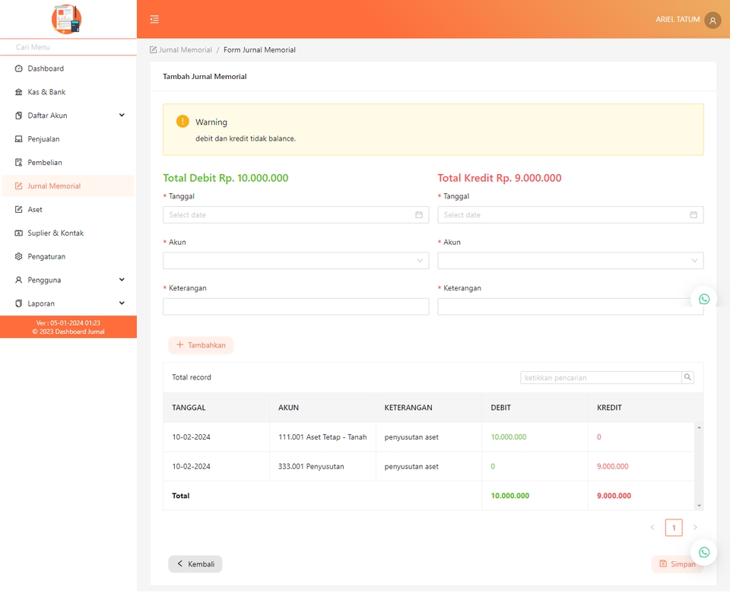Viewport: 730px width, 603px height.
Task: Click the Pembelian icon
Action: 18,163
